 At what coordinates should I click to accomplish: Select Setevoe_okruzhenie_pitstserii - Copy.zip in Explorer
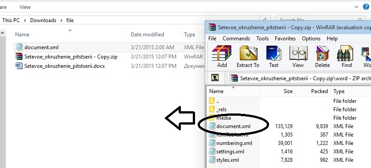(71, 57)
